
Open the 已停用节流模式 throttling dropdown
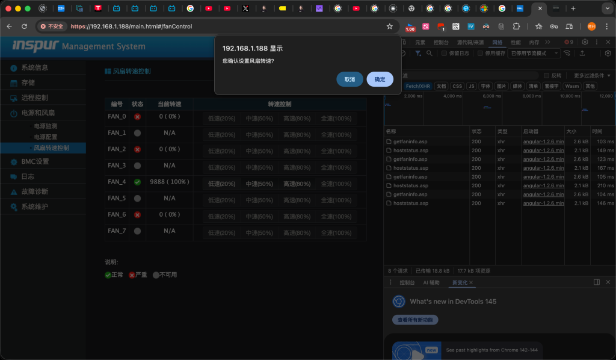pos(534,53)
